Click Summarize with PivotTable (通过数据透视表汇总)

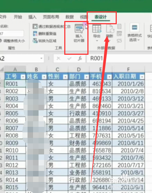[51, 26]
